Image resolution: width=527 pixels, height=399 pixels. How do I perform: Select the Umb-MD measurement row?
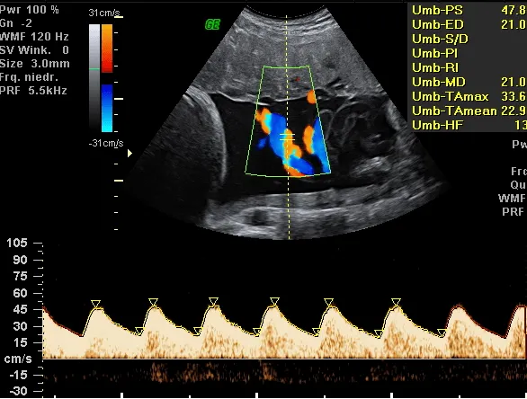pyautogui.click(x=469, y=83)
